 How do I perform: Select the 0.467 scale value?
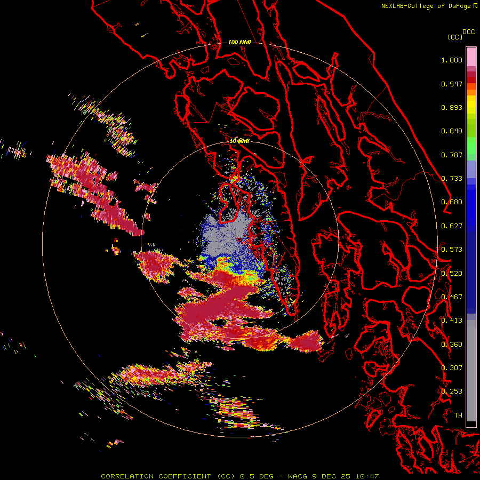pyautogui.click(x=452, y=297)
